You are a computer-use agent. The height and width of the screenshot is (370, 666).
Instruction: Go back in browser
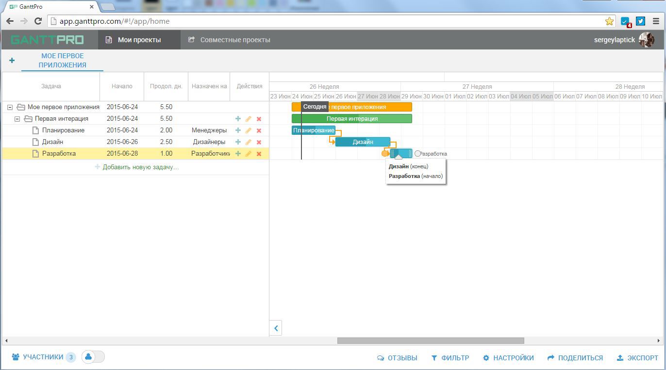pos(10,21)
